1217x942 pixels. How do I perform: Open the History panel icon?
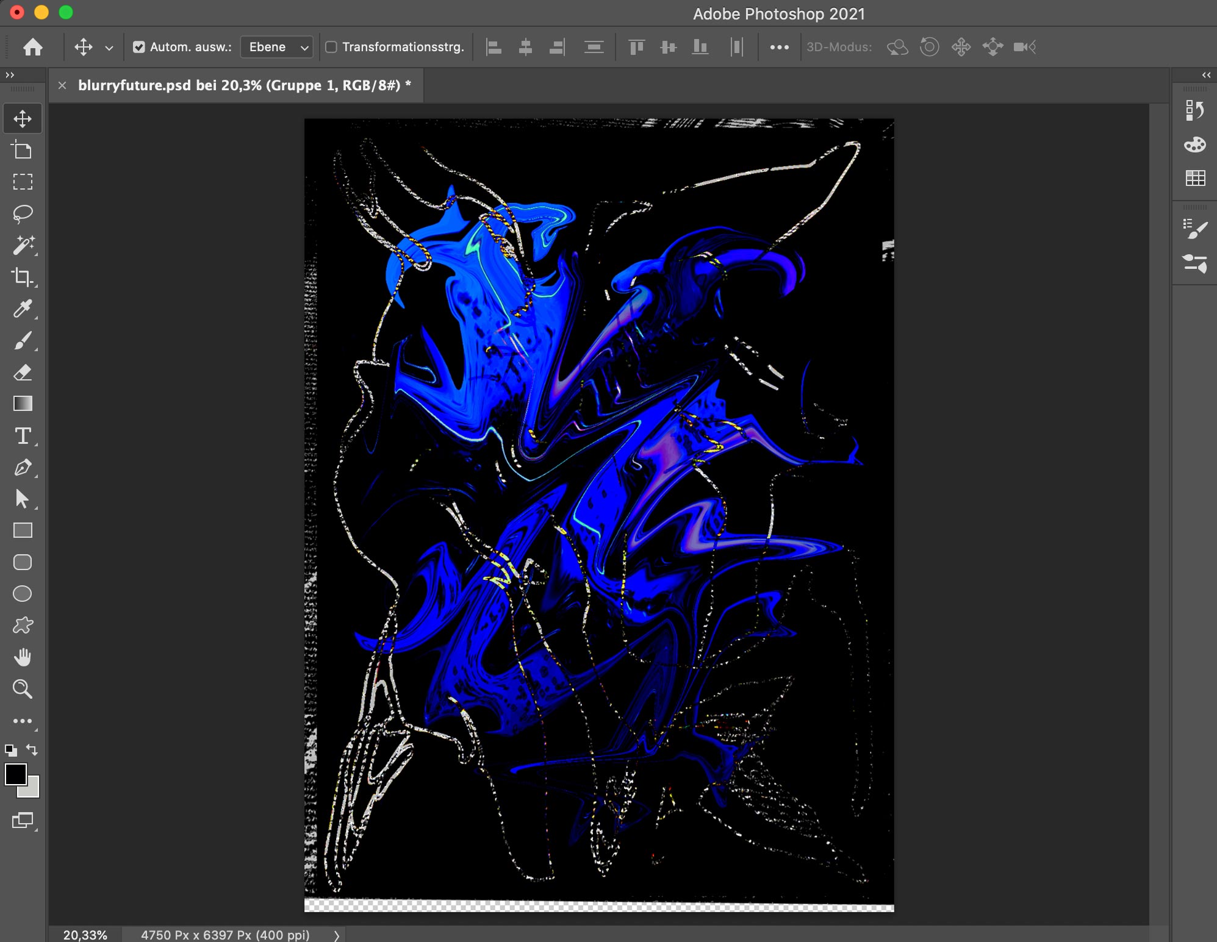1194,110
